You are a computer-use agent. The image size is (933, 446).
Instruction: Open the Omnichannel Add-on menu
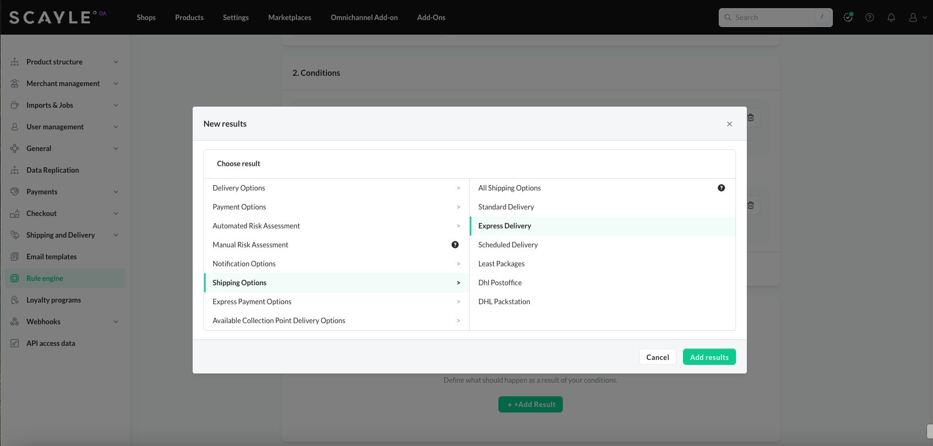pos(364,17)
